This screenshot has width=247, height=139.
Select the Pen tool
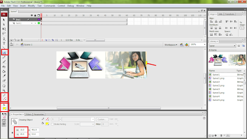(4, 39)
